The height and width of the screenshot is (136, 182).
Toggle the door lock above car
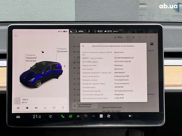coord(43,52)
